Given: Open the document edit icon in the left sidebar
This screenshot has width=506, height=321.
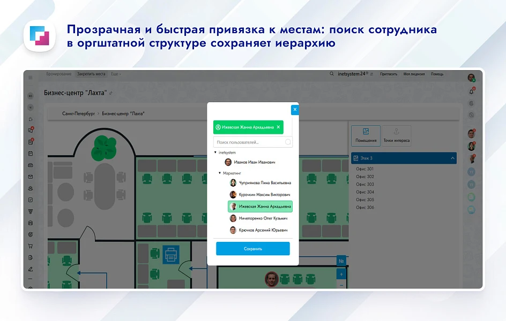Looking at the screenshot, I should pyautogui.click(x=31, y=257).
